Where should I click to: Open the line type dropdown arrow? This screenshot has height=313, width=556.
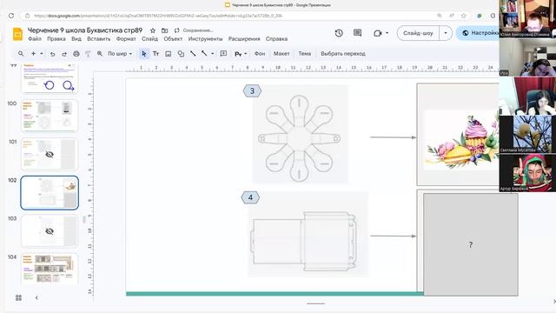pos(212,54)
